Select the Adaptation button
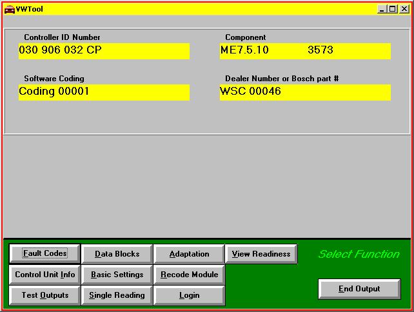 coord(189,254)
